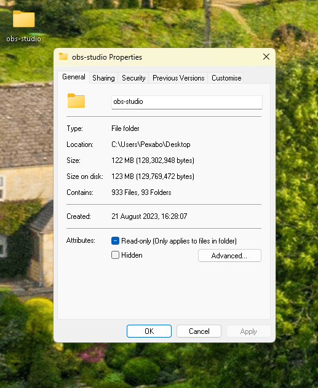Click the 'Size on disk:' label
Image resolution: width=318 pixels, height=388 pixels.
85,176
